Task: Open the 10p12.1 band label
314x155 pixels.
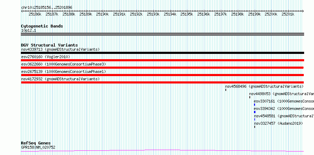Action: click(29, 31)
